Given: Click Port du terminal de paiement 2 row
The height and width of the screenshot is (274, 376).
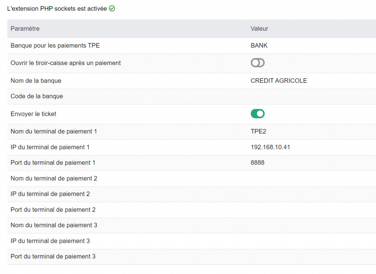Looking at the screenshot, I should [x=192, y=210].
